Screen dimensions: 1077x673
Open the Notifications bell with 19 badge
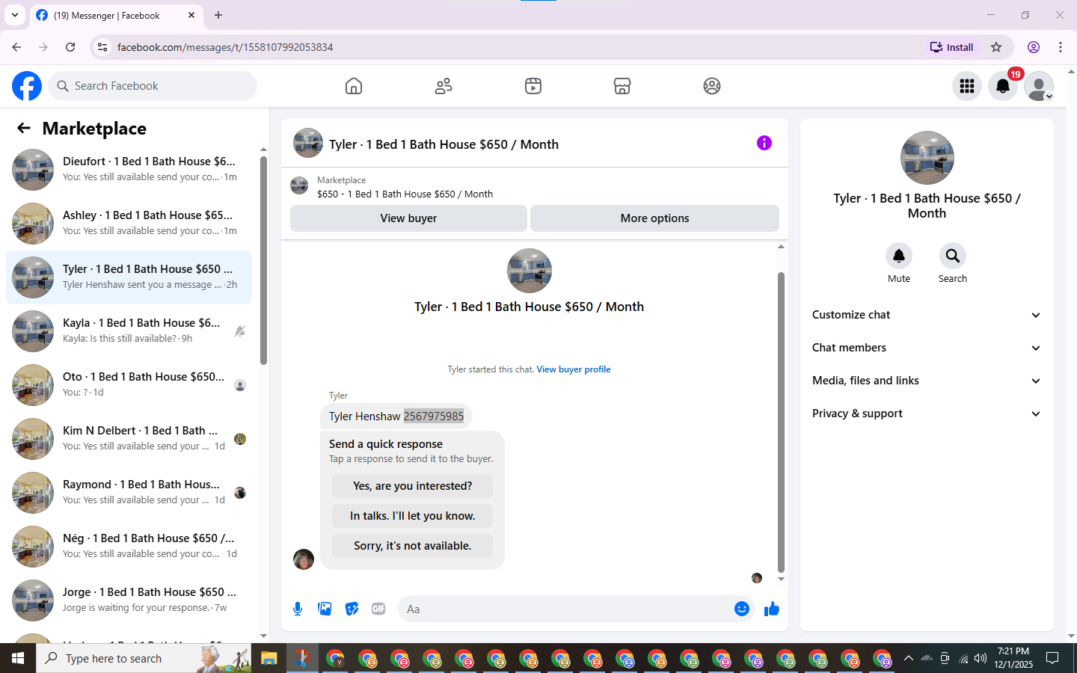point(1003,86)
